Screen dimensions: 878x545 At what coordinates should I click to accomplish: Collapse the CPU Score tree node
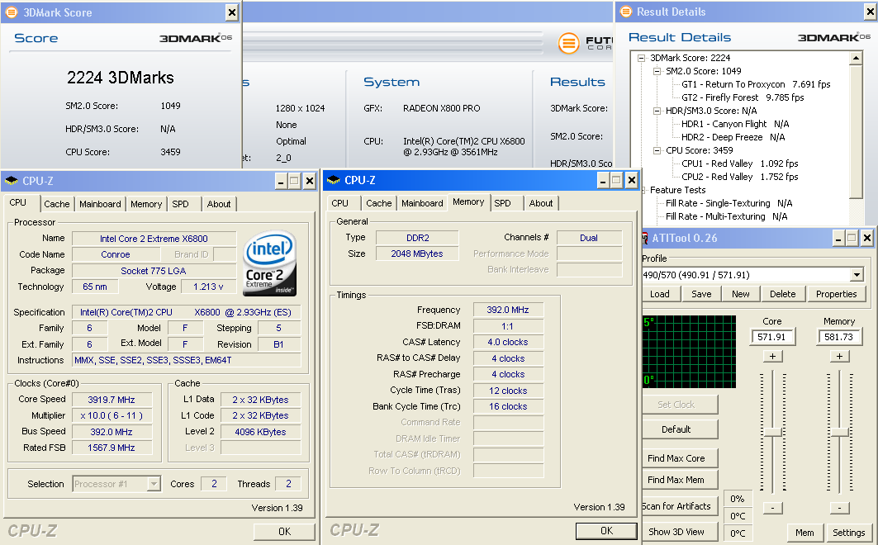[x=657, y=150]
